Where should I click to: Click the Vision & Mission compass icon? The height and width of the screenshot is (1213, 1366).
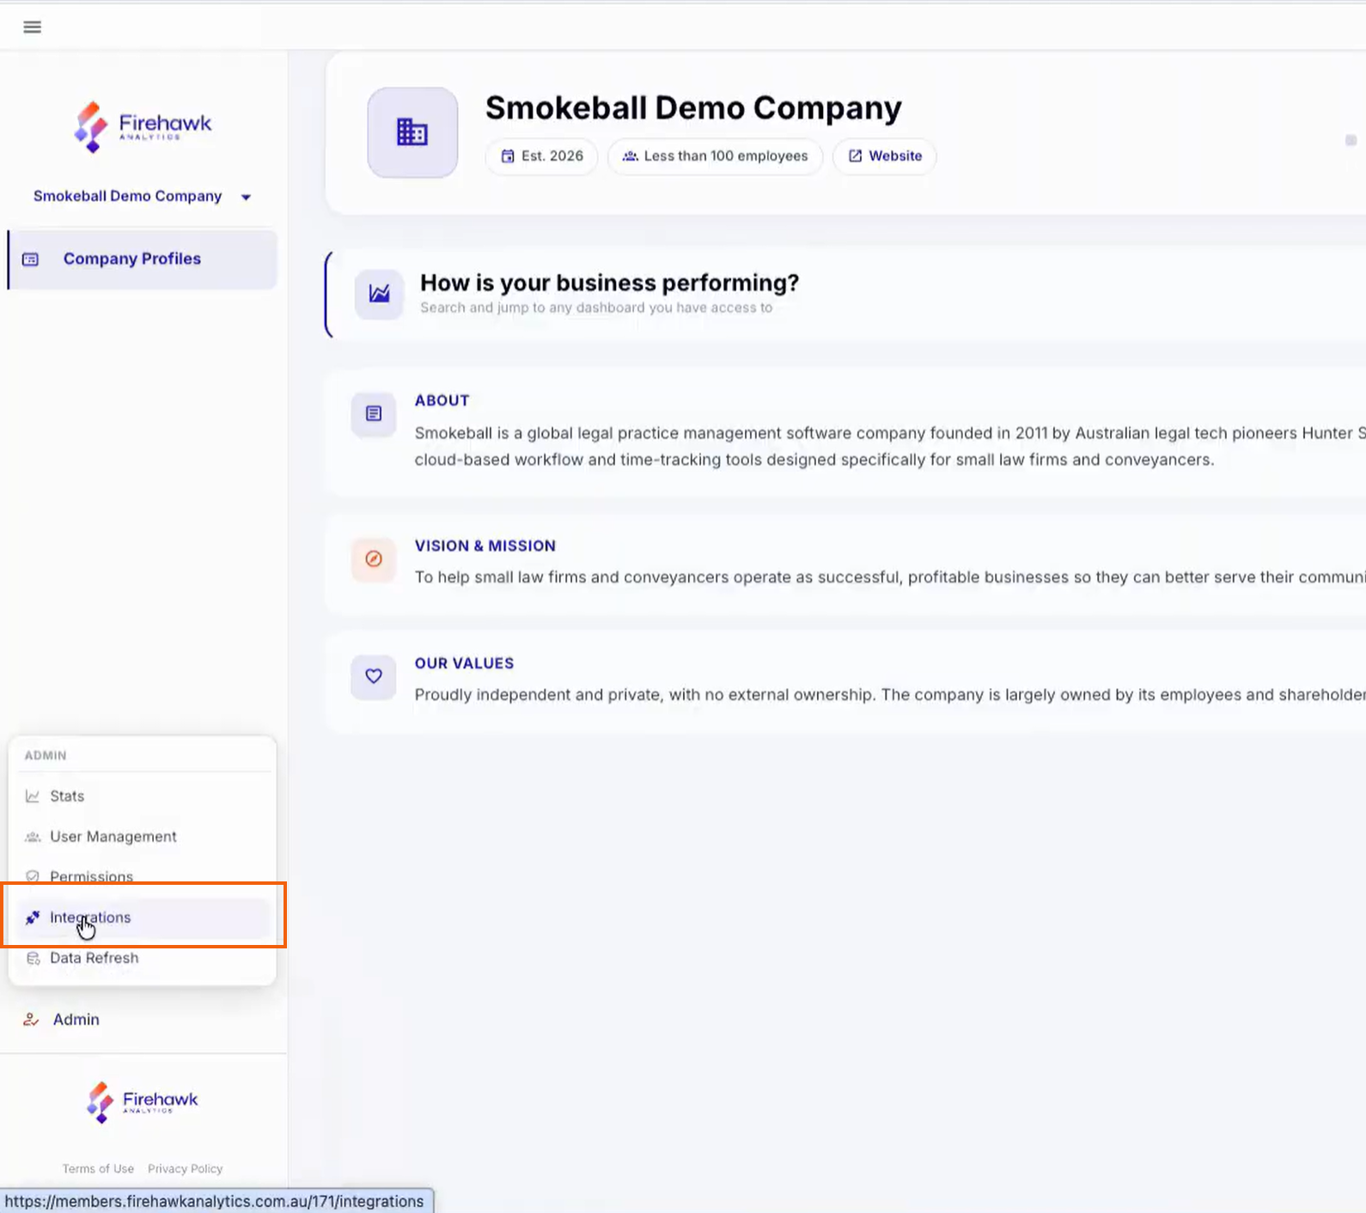pos(374,559)
